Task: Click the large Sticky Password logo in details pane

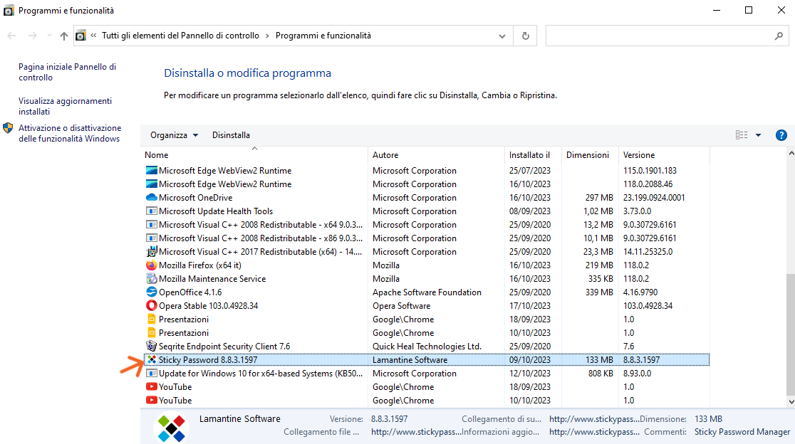Action: tap(172, 428)
